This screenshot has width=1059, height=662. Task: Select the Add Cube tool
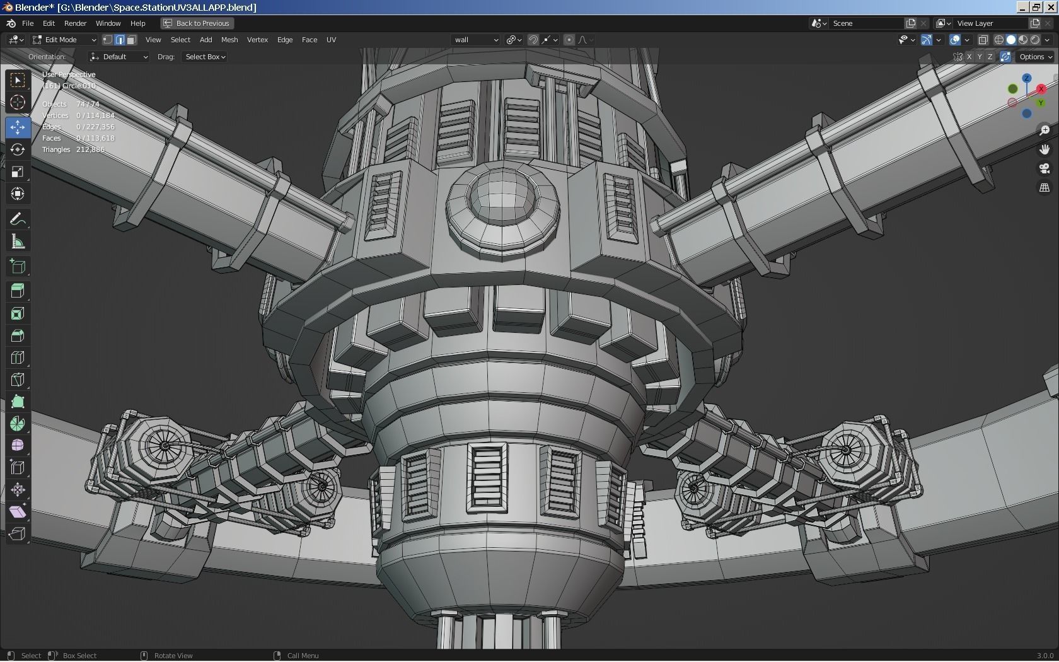coord(18,266)
